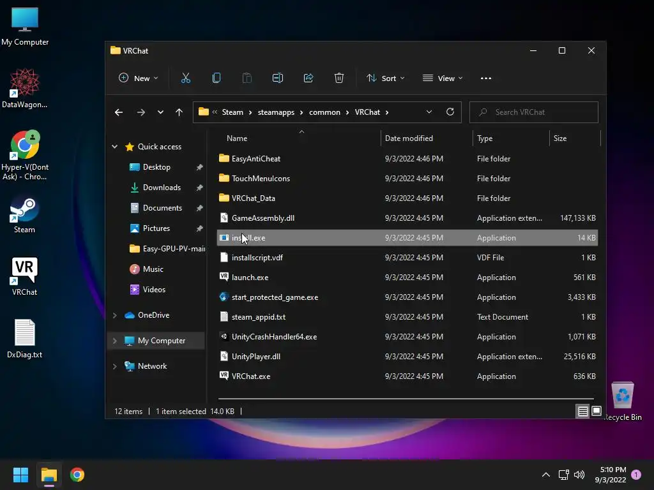Launch Chrome from the taskbar
Viewport: 654px width, 490px height.
[x=77, y=475]
